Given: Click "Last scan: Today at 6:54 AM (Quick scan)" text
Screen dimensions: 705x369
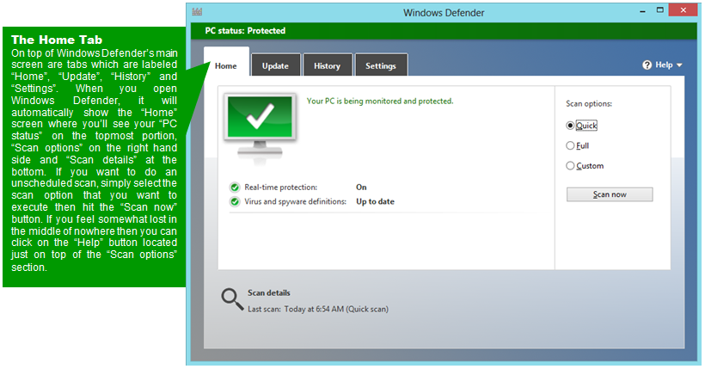Looking at the screenshot, I should coord(318,309).
